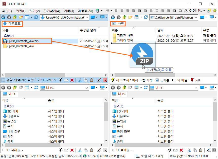Open Pictures address path dropdown
This screenshot has height=159, width=218.
[x=196, y=18]
